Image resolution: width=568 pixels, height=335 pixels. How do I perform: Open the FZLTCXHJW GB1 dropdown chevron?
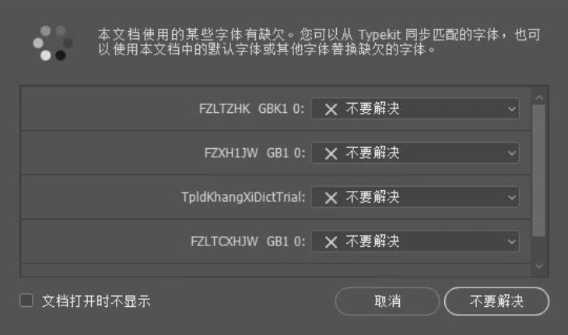pos(512,242)
